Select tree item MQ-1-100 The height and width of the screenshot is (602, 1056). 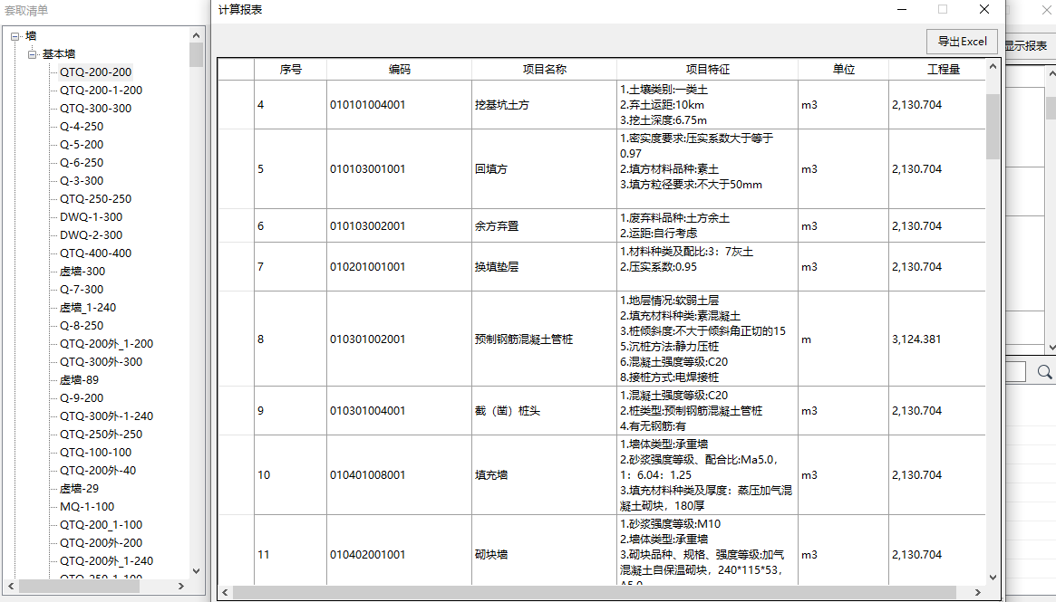tap(87, 507)
